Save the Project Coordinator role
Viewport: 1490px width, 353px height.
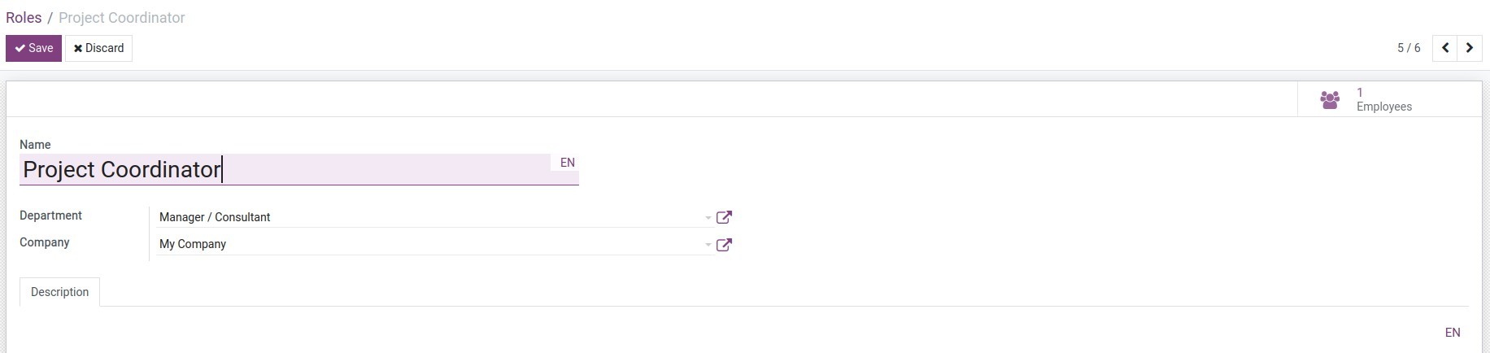34,48
